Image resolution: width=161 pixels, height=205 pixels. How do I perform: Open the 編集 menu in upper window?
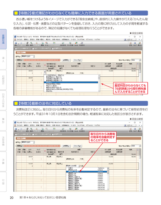click(x=26, y=40)
